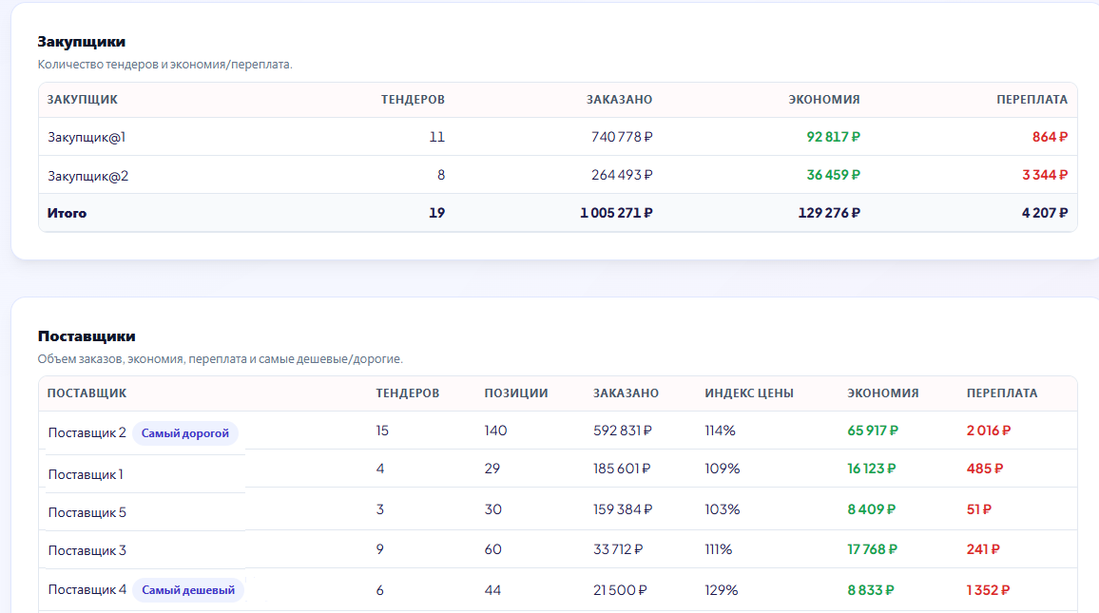Click the 129% price index value
The height and width of the screenshot is (613, 1099).
coord(721,590)
